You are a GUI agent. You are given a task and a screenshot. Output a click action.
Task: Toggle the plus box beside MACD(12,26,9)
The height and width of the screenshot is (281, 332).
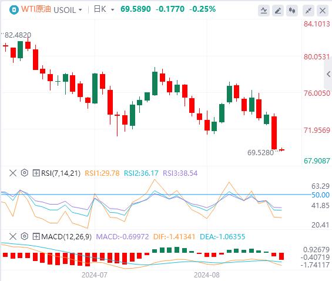pos(36,236)
